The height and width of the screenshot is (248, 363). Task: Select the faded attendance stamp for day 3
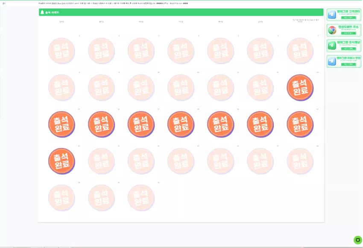141,51
